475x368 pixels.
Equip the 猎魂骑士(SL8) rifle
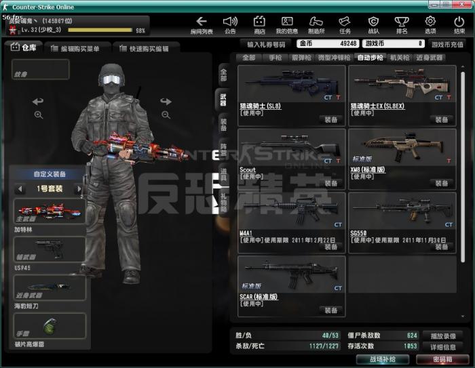tap(331, 120)
